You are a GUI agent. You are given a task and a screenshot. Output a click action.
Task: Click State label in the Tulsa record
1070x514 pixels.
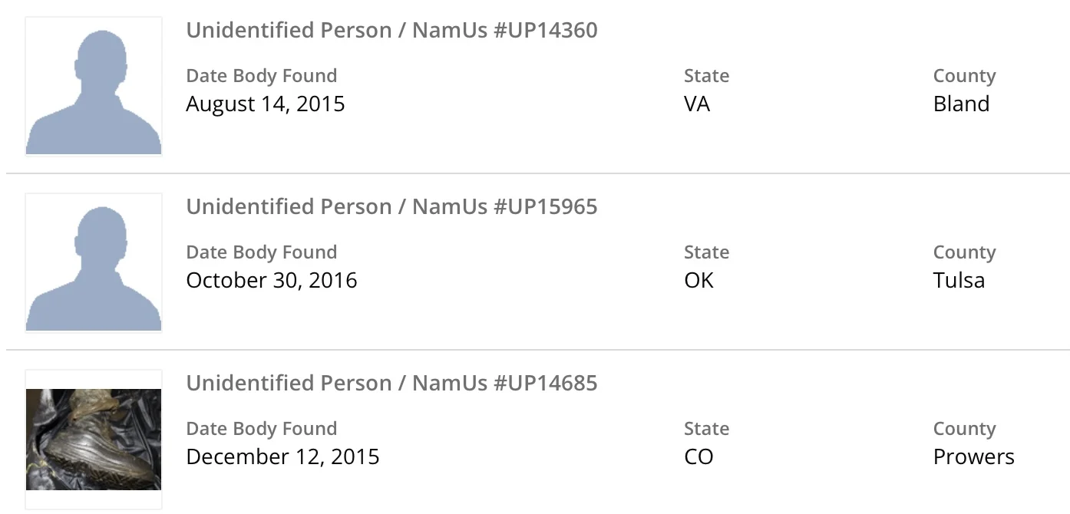706,252
